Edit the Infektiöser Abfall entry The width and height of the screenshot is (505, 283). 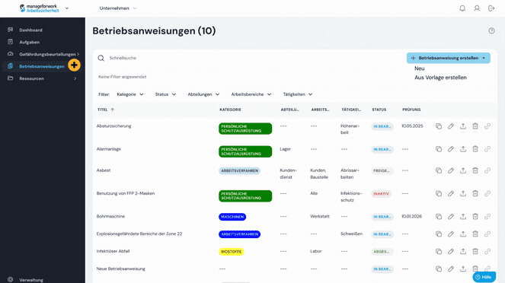click(x=451, y=251)
